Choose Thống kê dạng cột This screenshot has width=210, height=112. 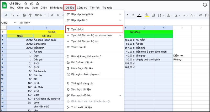[x=94, y=83]
